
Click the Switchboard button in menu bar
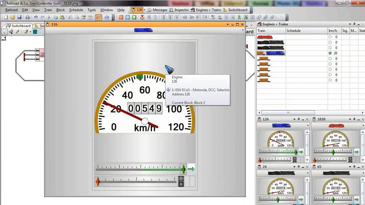235,10
